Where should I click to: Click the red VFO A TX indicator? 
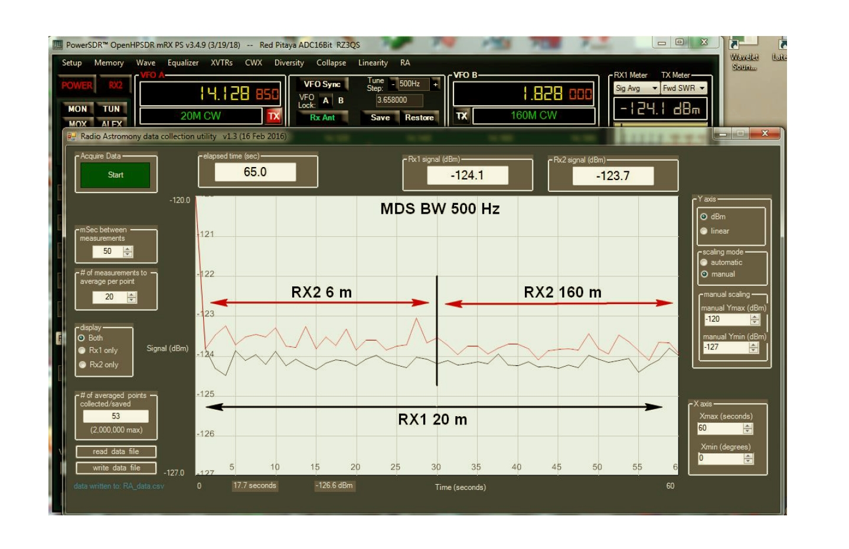(x=273, y=116)
